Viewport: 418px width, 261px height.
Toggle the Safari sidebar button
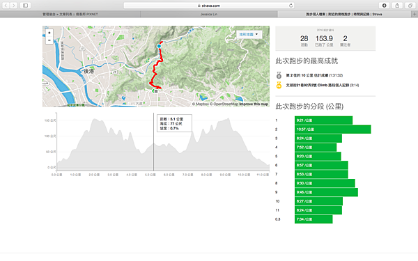click(x=25, y=6)
